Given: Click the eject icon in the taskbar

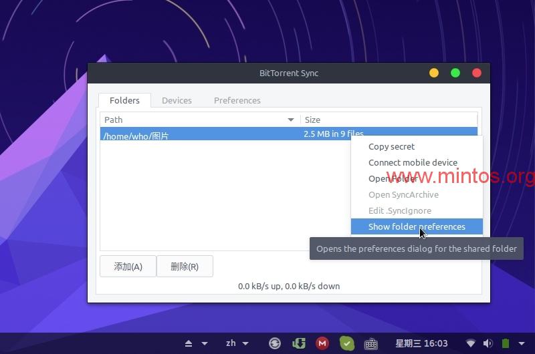Looking at the screenshot, I should click(x=189, y=343).
